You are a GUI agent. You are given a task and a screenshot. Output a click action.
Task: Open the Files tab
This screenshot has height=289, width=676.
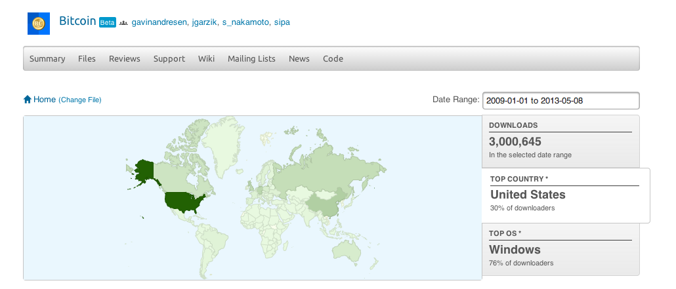[87, 58]
